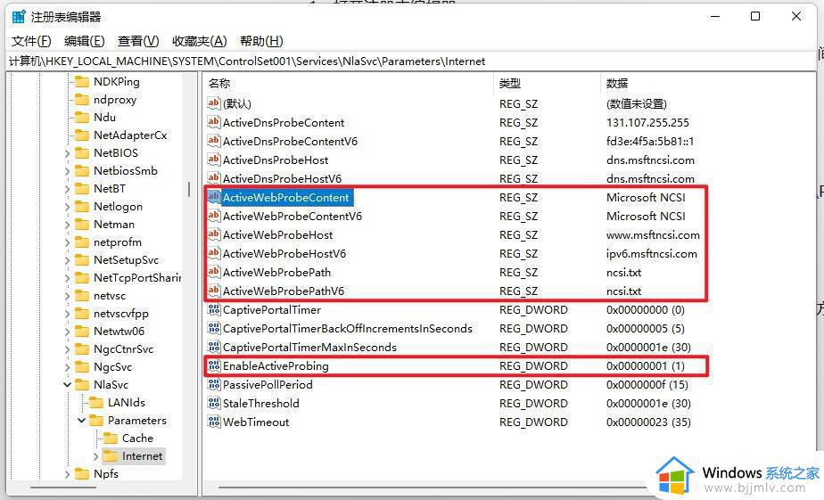The height and width of the screenshot is (500, 824).
Task: Click the registry path address bar
Action: coord(411,61)
